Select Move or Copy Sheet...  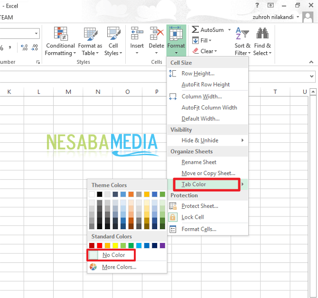208,173
